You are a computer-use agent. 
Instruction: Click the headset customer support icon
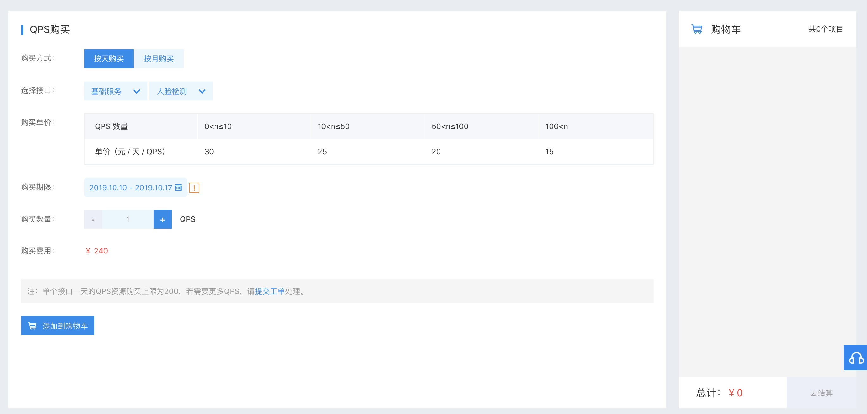[x=856, y=358]
